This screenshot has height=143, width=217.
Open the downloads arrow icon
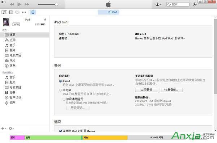coord(195,4)
